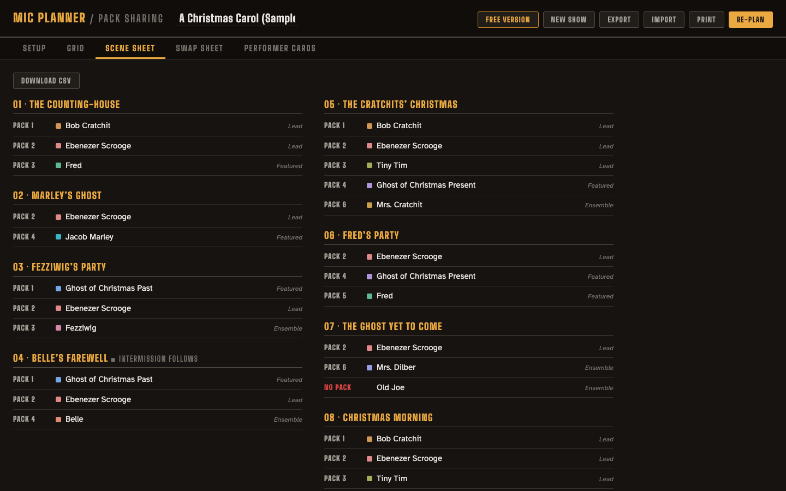
Task: Run Re-Plan for pack assignments
Action: click(x=751, y=20)
